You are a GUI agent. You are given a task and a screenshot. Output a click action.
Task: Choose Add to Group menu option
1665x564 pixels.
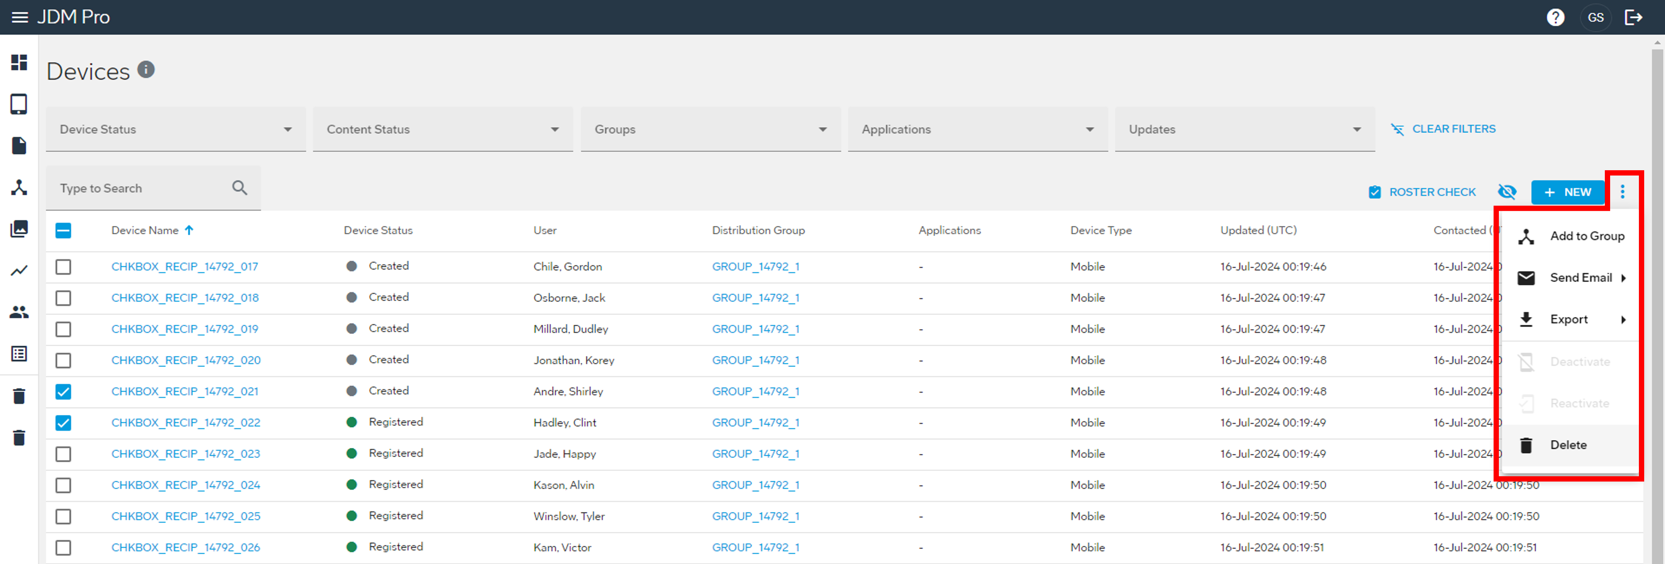[1569, 236]
